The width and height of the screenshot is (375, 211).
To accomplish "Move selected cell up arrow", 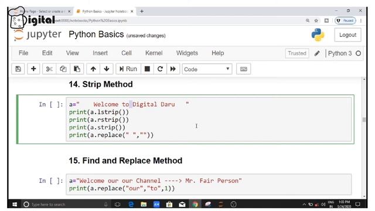I will point(93,69).
